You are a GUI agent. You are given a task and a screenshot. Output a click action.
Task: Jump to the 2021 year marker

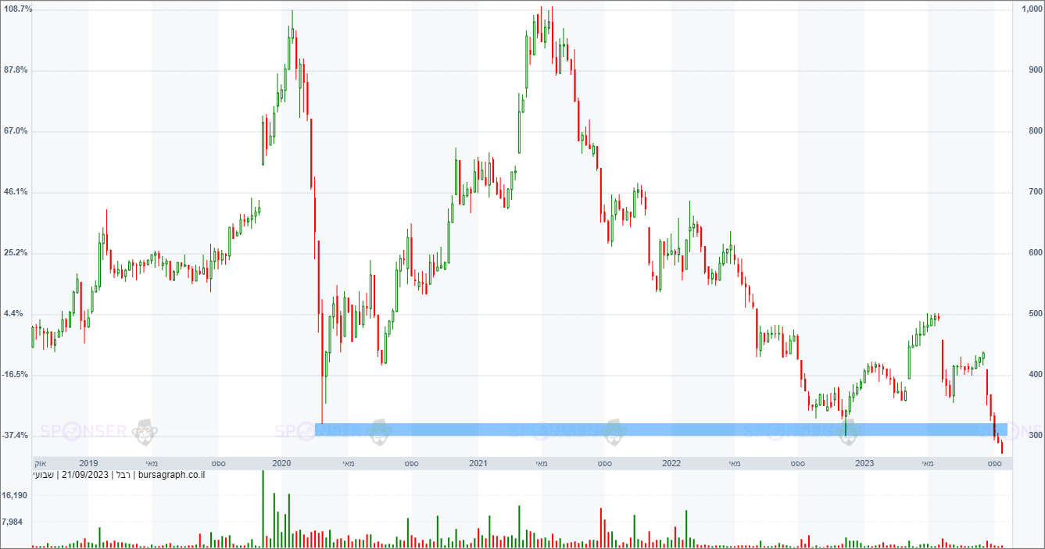[x=478, y=463]
